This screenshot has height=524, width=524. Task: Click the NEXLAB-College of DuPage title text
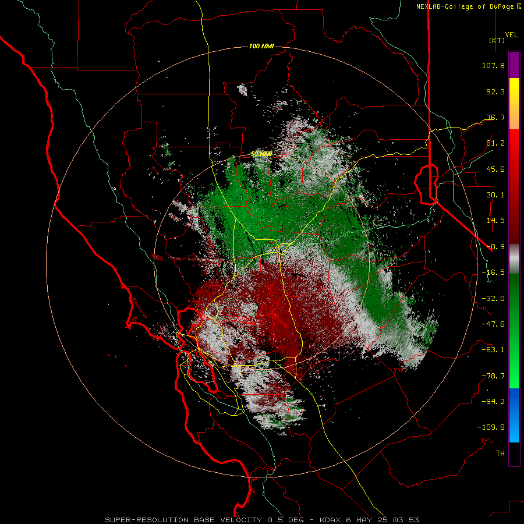click(x=465, y=6)
